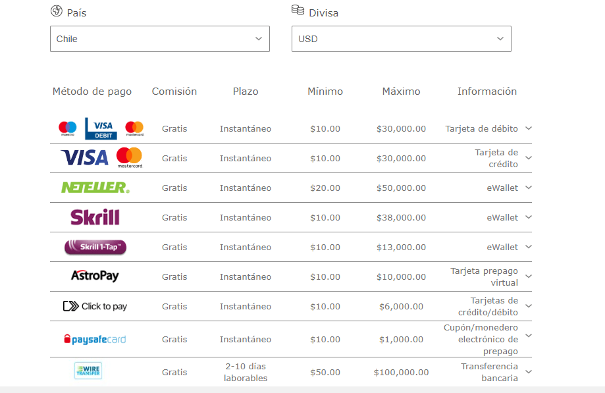Click the $6,000.00 Click to pay maximum
Viewport: 605px width, 393px height.
click(402, 307)
